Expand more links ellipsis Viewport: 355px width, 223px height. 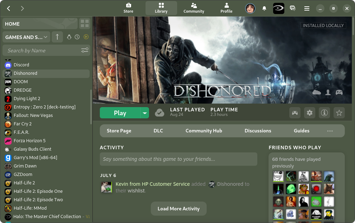click(x=330, y=131)
